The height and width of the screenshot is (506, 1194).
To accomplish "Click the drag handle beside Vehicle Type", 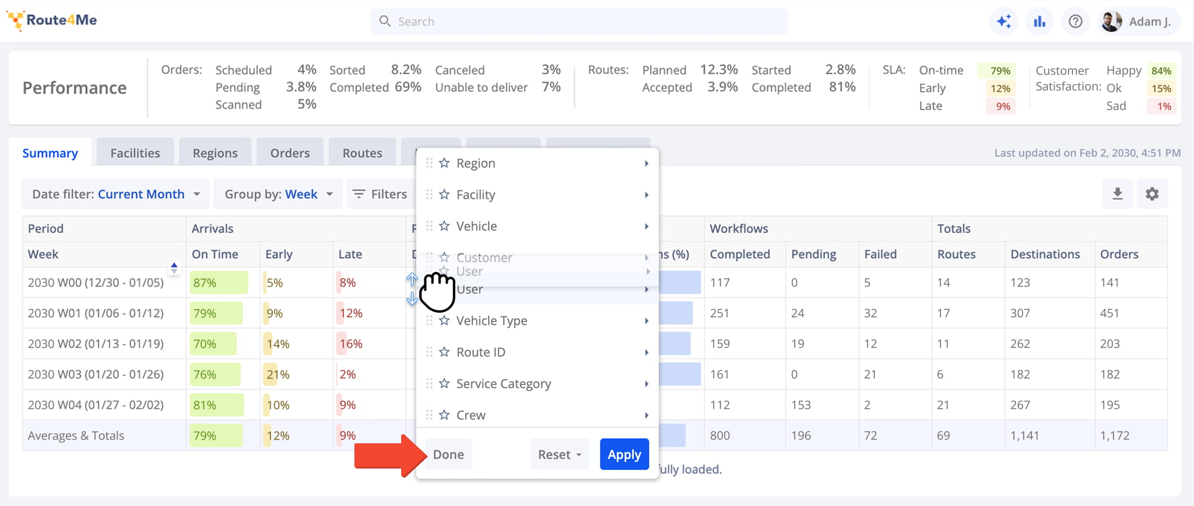I will [429, 320].
